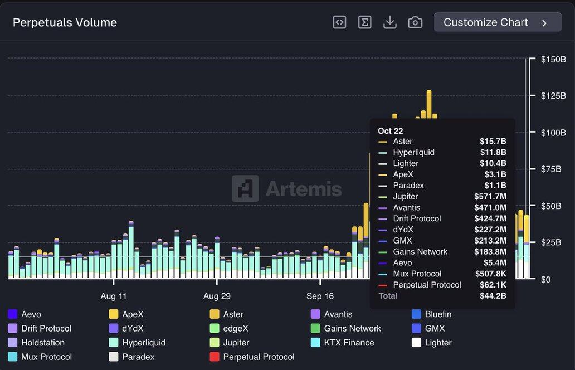Click the Perpetuals Volume chart title
Screen dimensions: 575x370
click(65, 22)
